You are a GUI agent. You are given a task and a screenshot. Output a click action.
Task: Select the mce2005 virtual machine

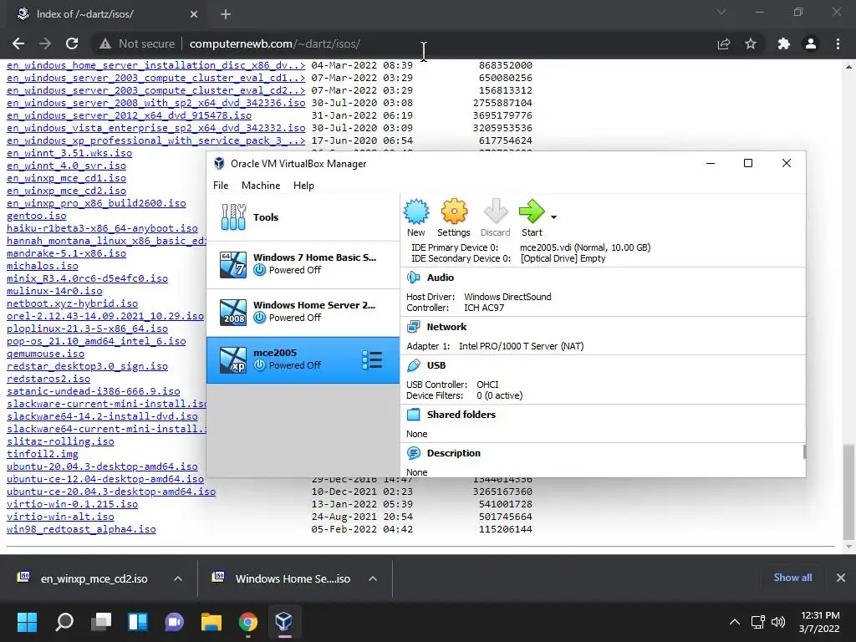click(x=303, y=359)
